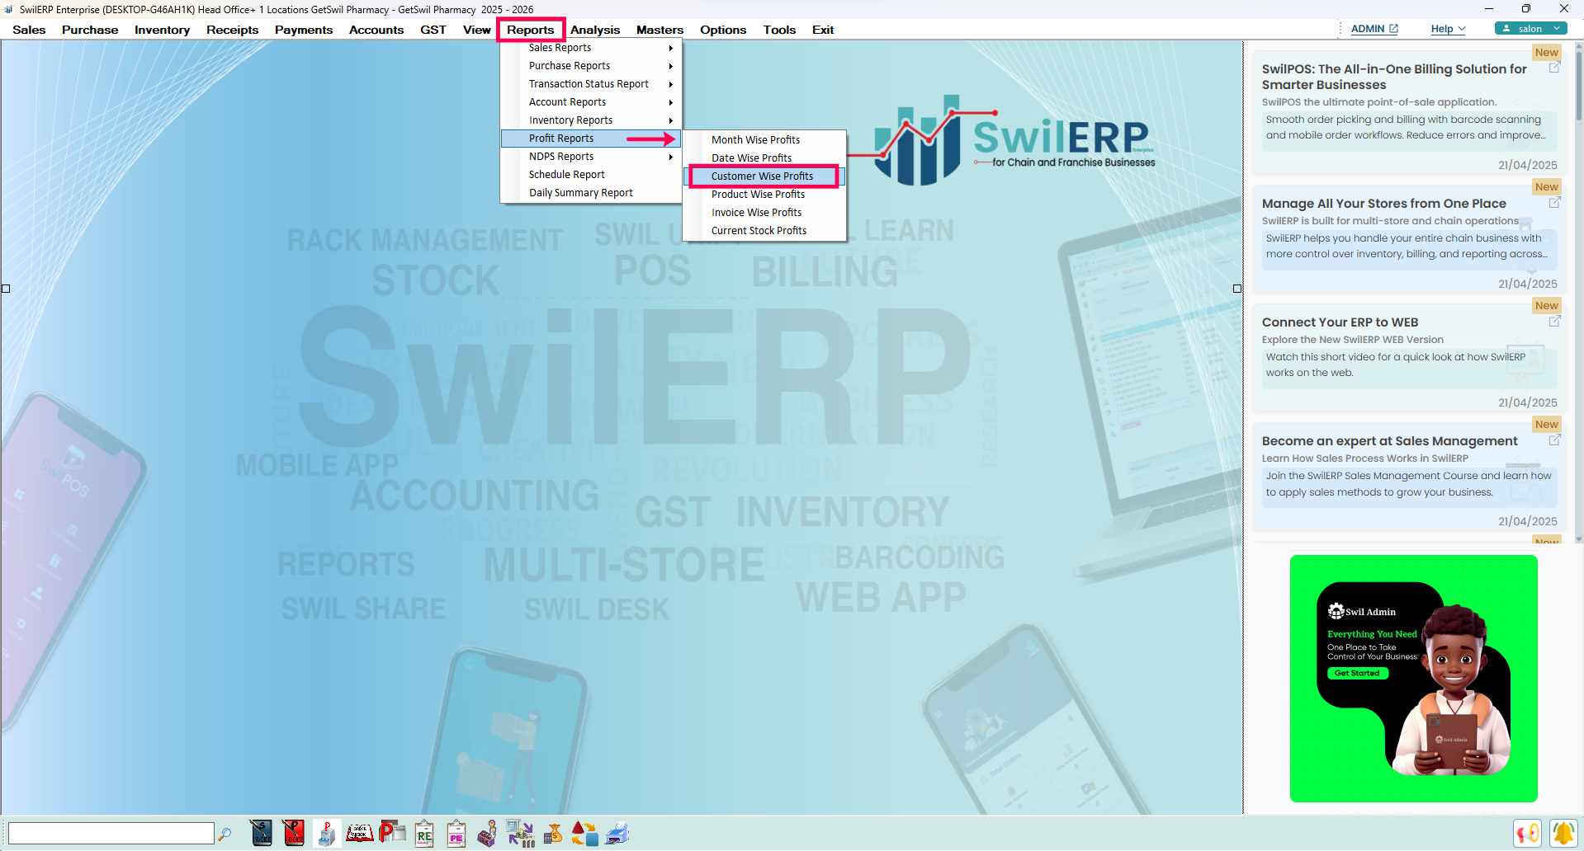1584x851 pixels.
Task: Open the SwilPOS All-in-One Billing Solution headline
Action: [1394, 77]
